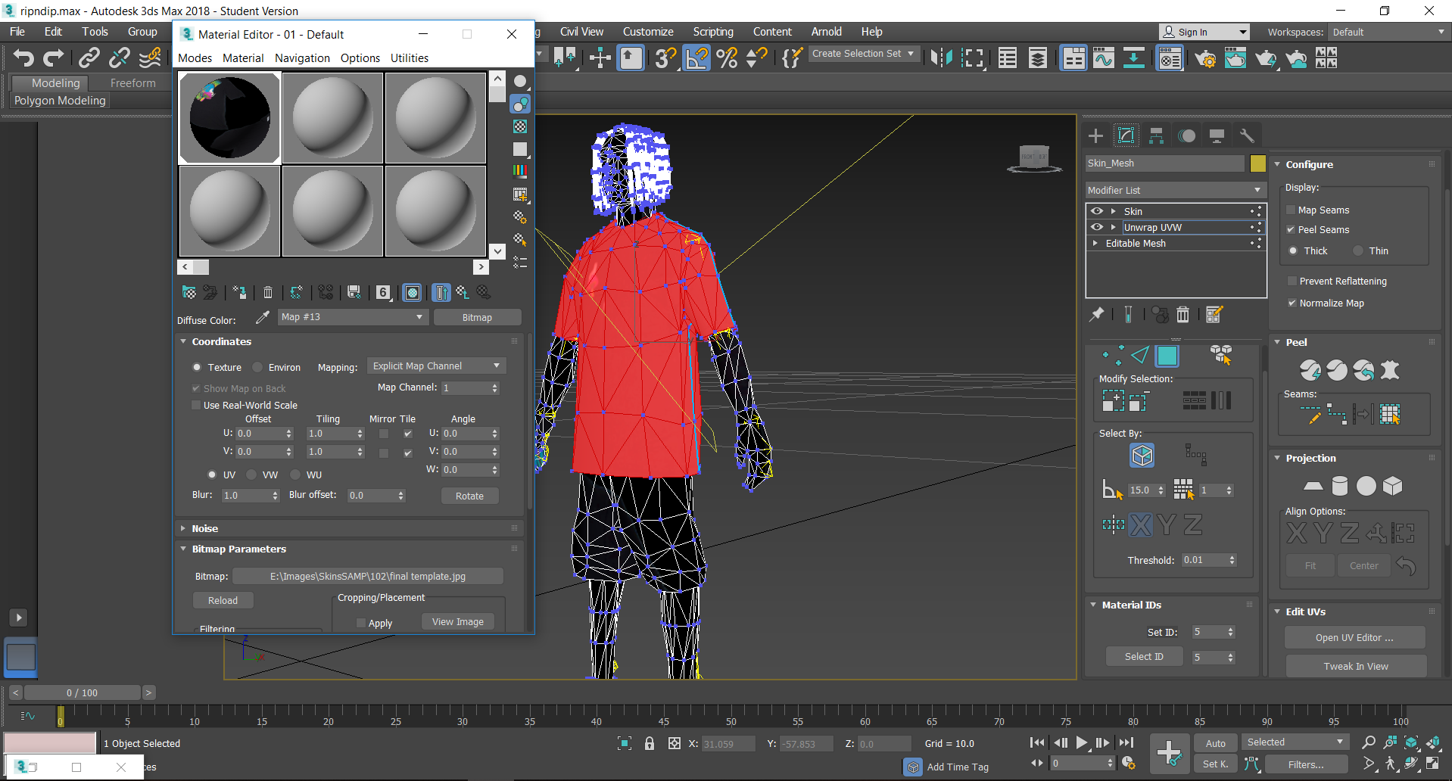Select the Environ radio button
This screenshot has width=1452, height=781.
click(x=258, y=368)
